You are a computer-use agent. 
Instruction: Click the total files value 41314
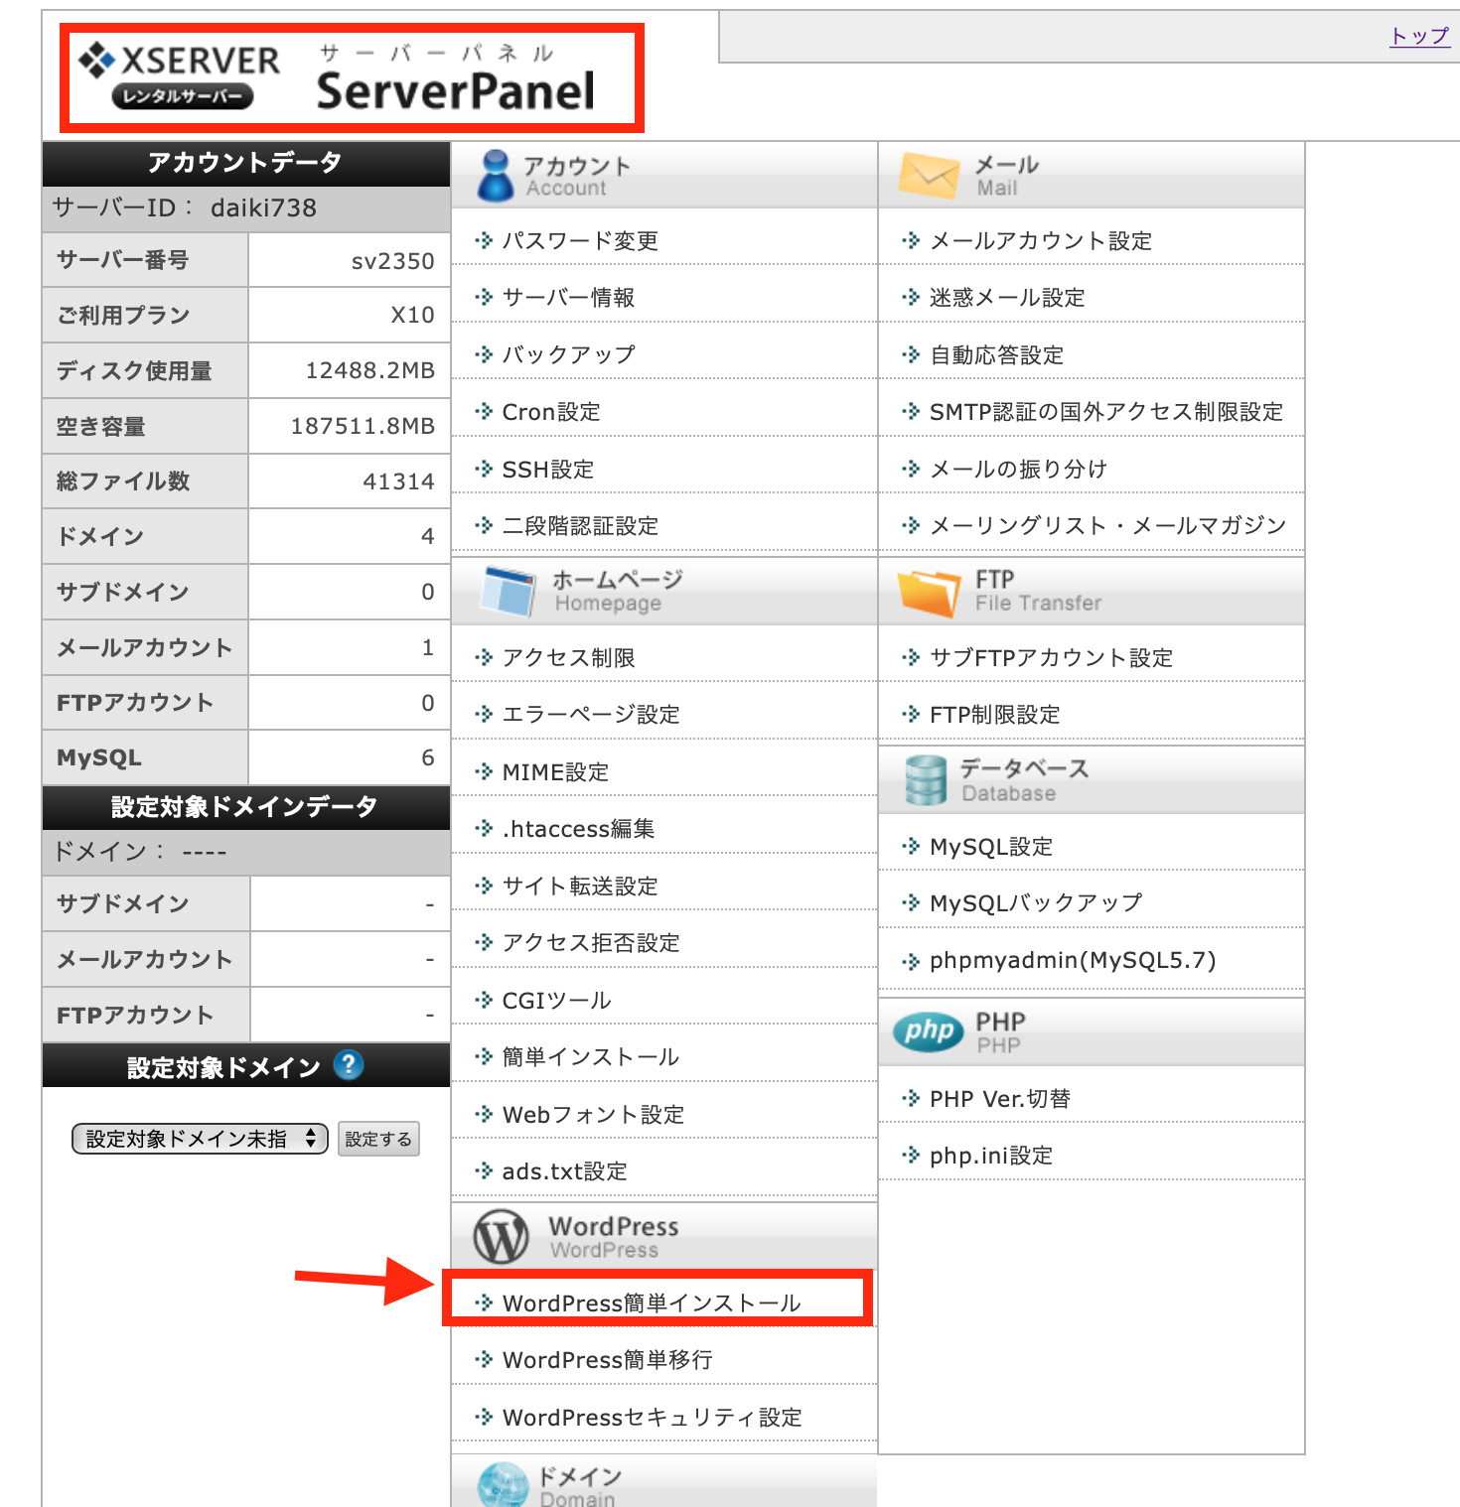(399, 481)
